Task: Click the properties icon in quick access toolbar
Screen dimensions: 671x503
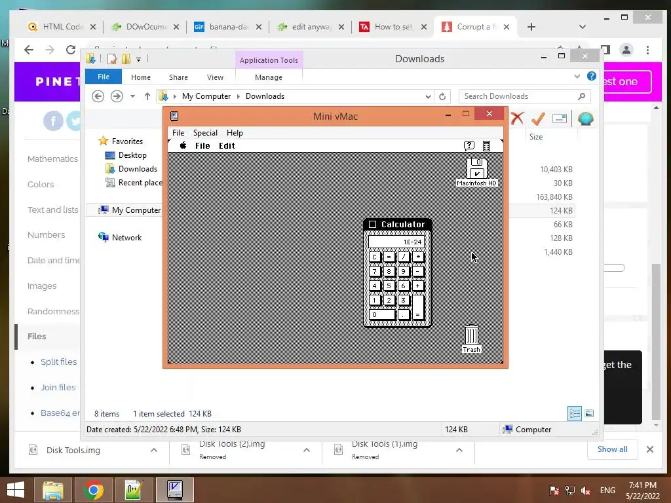Action: [112, 58]
